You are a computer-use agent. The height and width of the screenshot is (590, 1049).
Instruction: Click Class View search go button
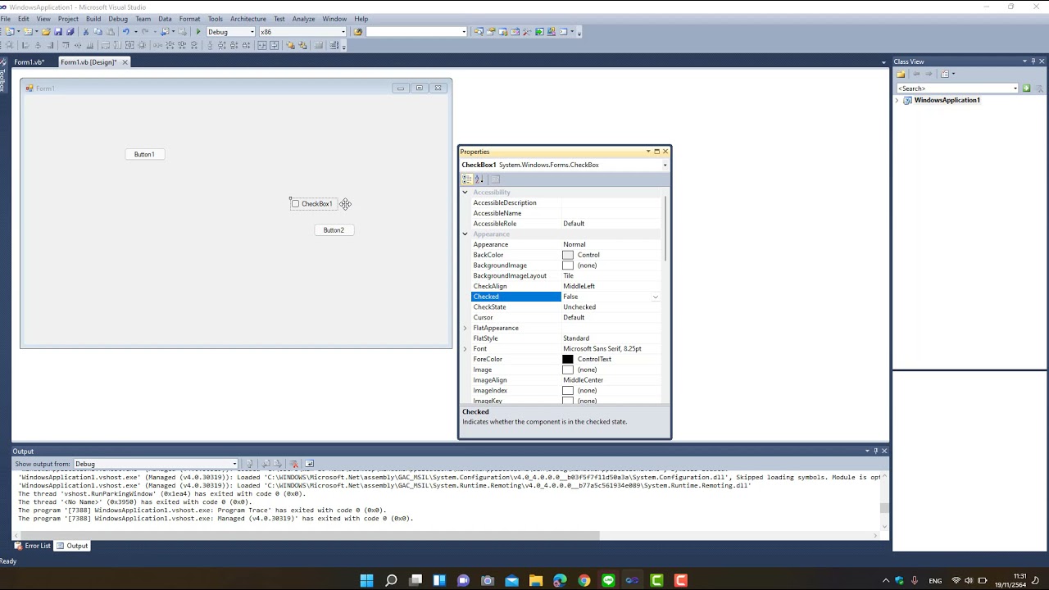point(1026,88)
